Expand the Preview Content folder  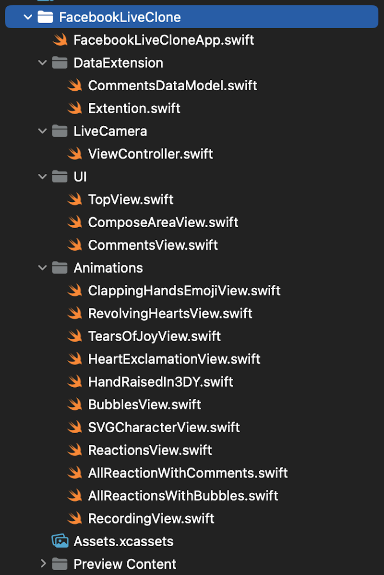(43, 563)
